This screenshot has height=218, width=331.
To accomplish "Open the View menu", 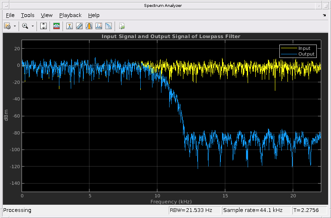I will (x=47, y=15).
